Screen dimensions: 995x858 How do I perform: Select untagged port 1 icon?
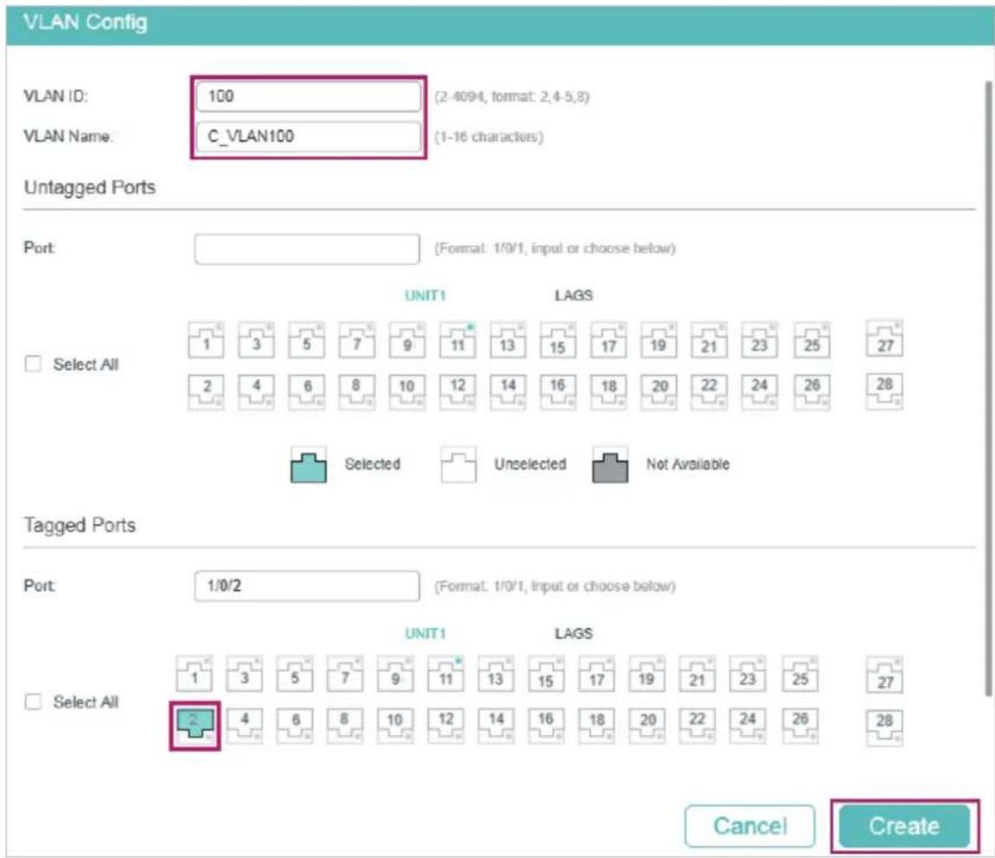click(x=205, y=340)
